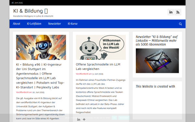The width and height of the screenshot is (195, 122).
Task: Click the plus share icon below LLM Lab post
Action: [x=84, y=119]
